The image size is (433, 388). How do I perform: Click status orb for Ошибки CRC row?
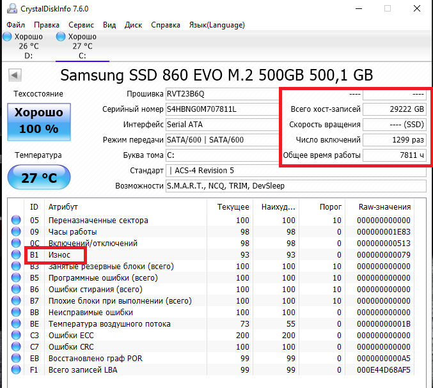[x=16, y=347]
